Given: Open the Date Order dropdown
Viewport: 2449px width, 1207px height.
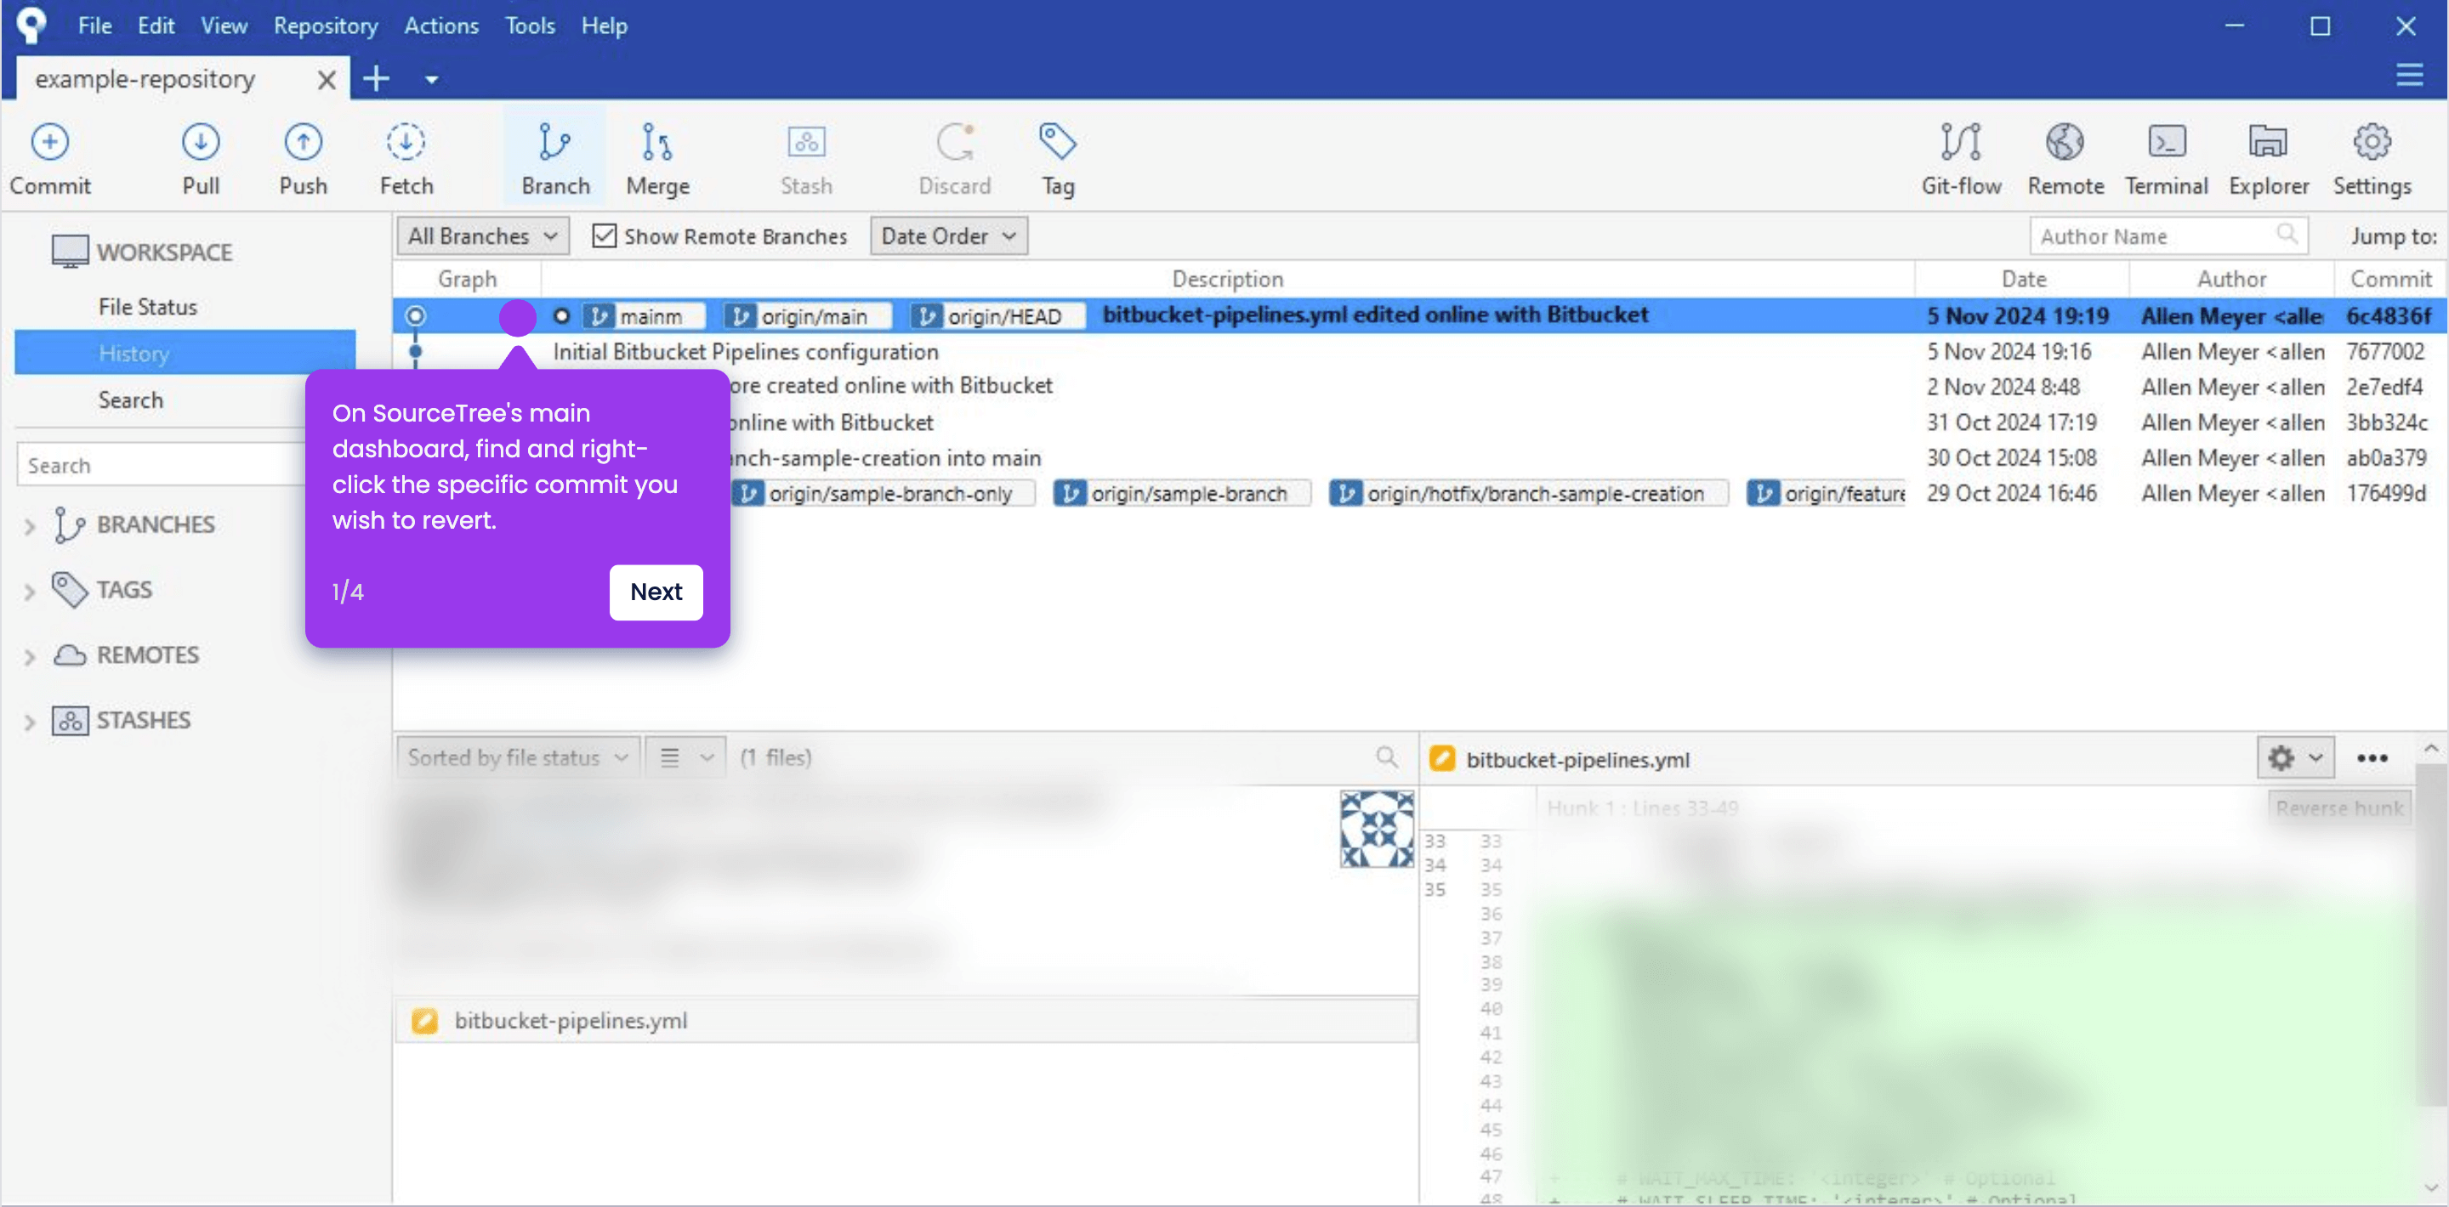Looking at the screenshot, I should pyautogui.click(x=948, y=235).
